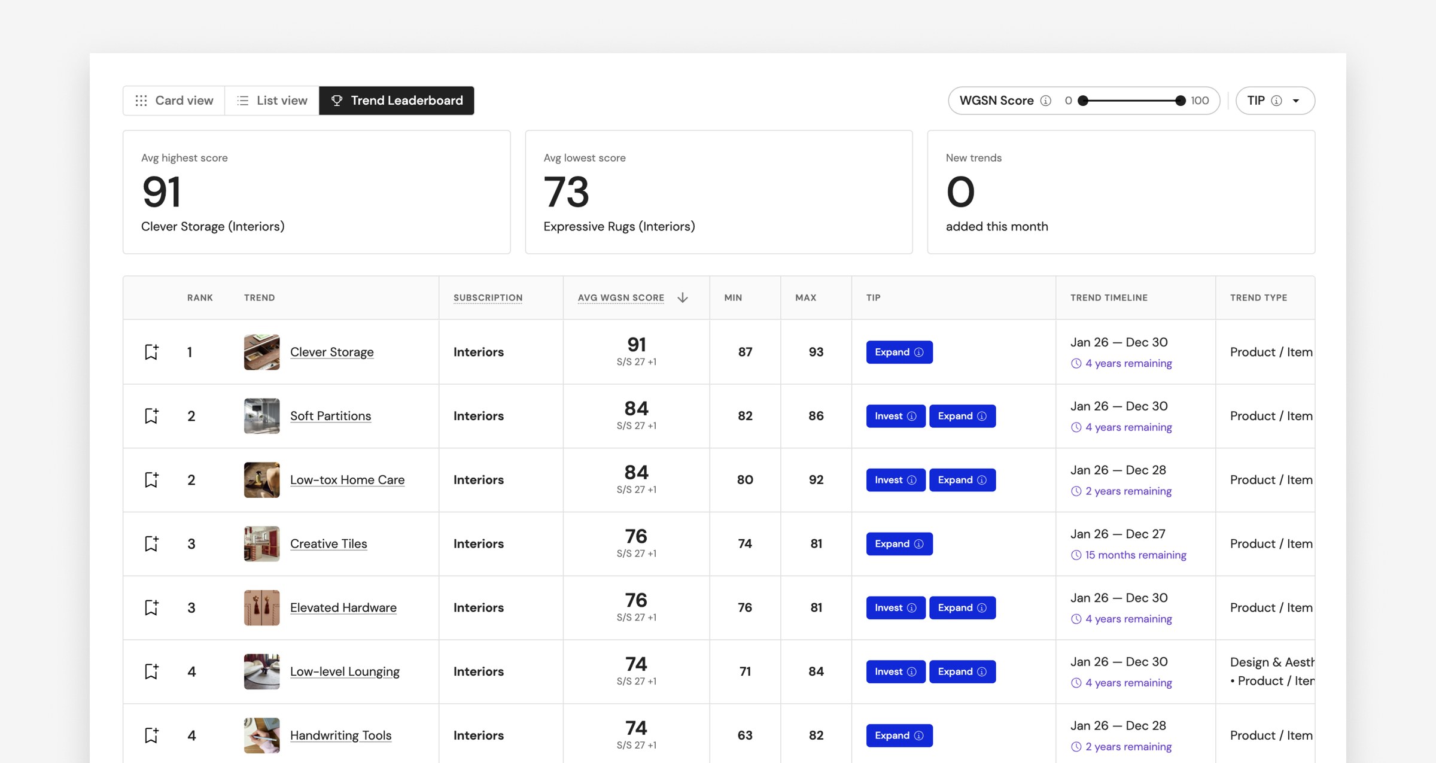Open the Low-tox Home Care link
1436x763 pixels.
347,480
